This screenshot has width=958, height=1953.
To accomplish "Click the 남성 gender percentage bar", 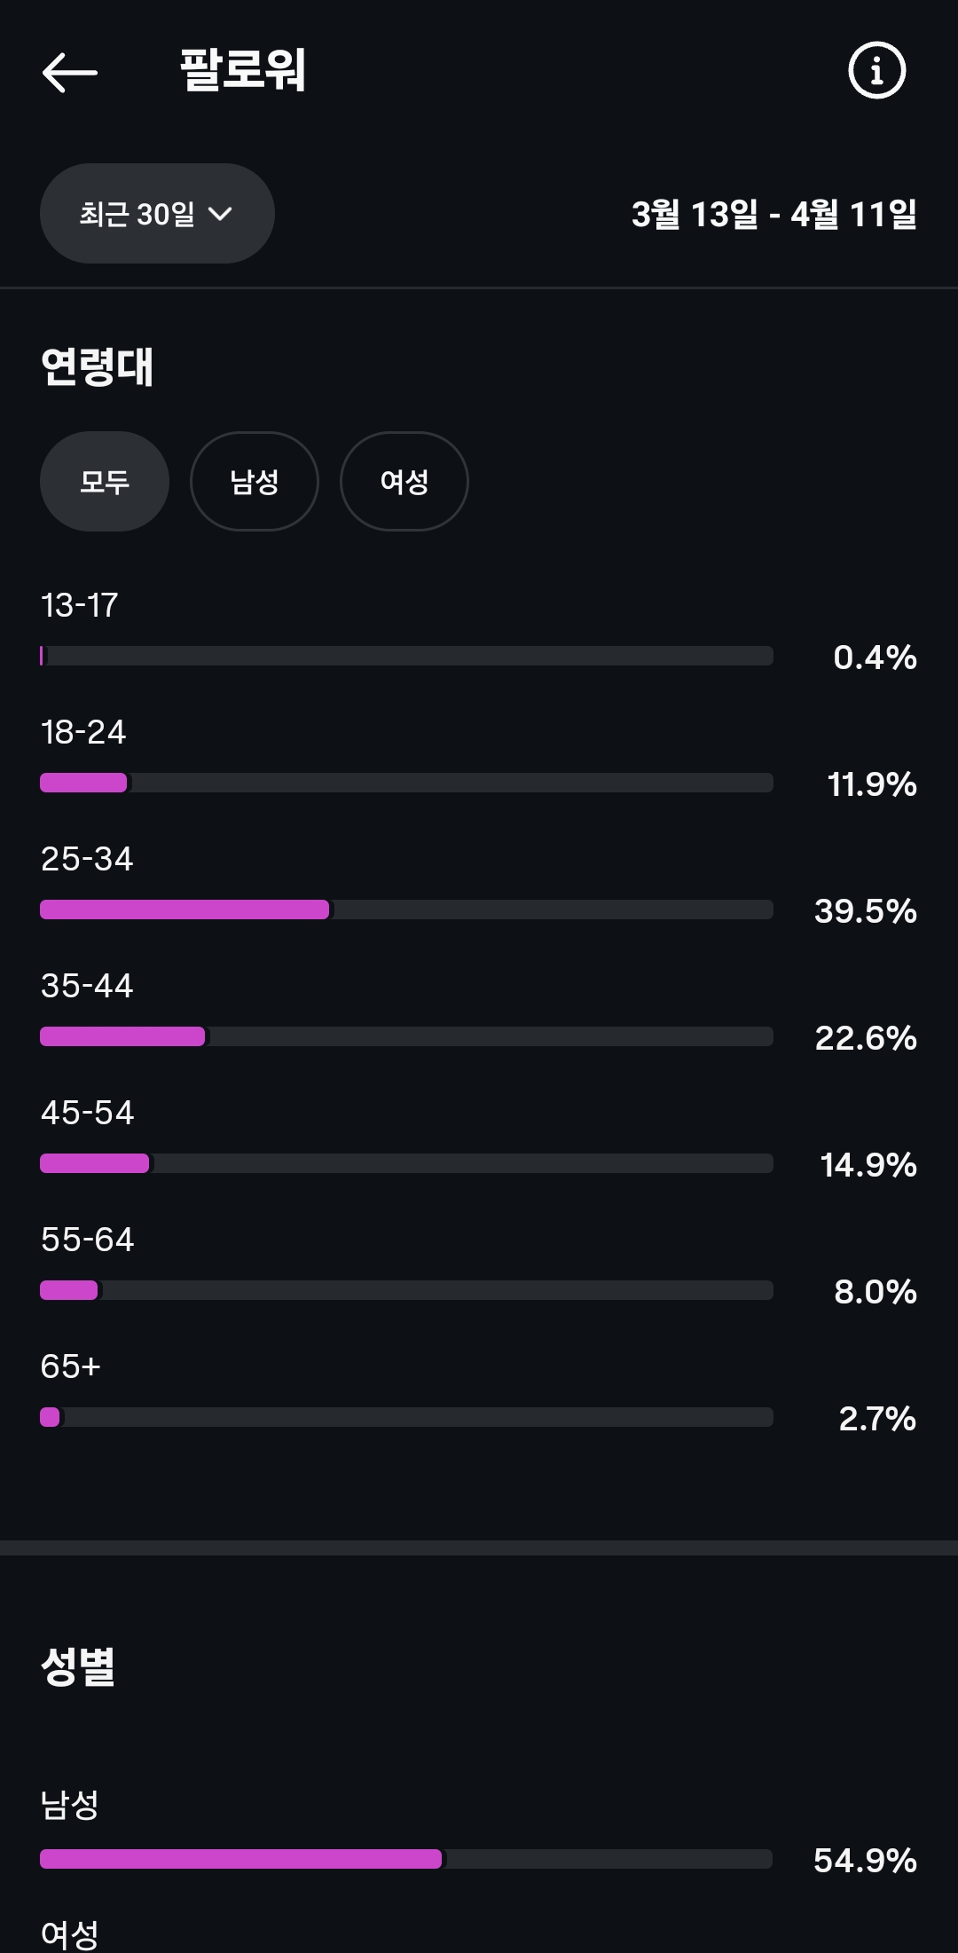I will (406, 1859).
